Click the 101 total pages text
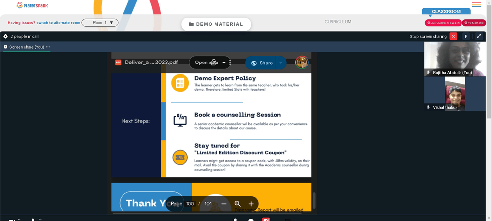This screenshot has width=492, height=221. pos(208,204)
